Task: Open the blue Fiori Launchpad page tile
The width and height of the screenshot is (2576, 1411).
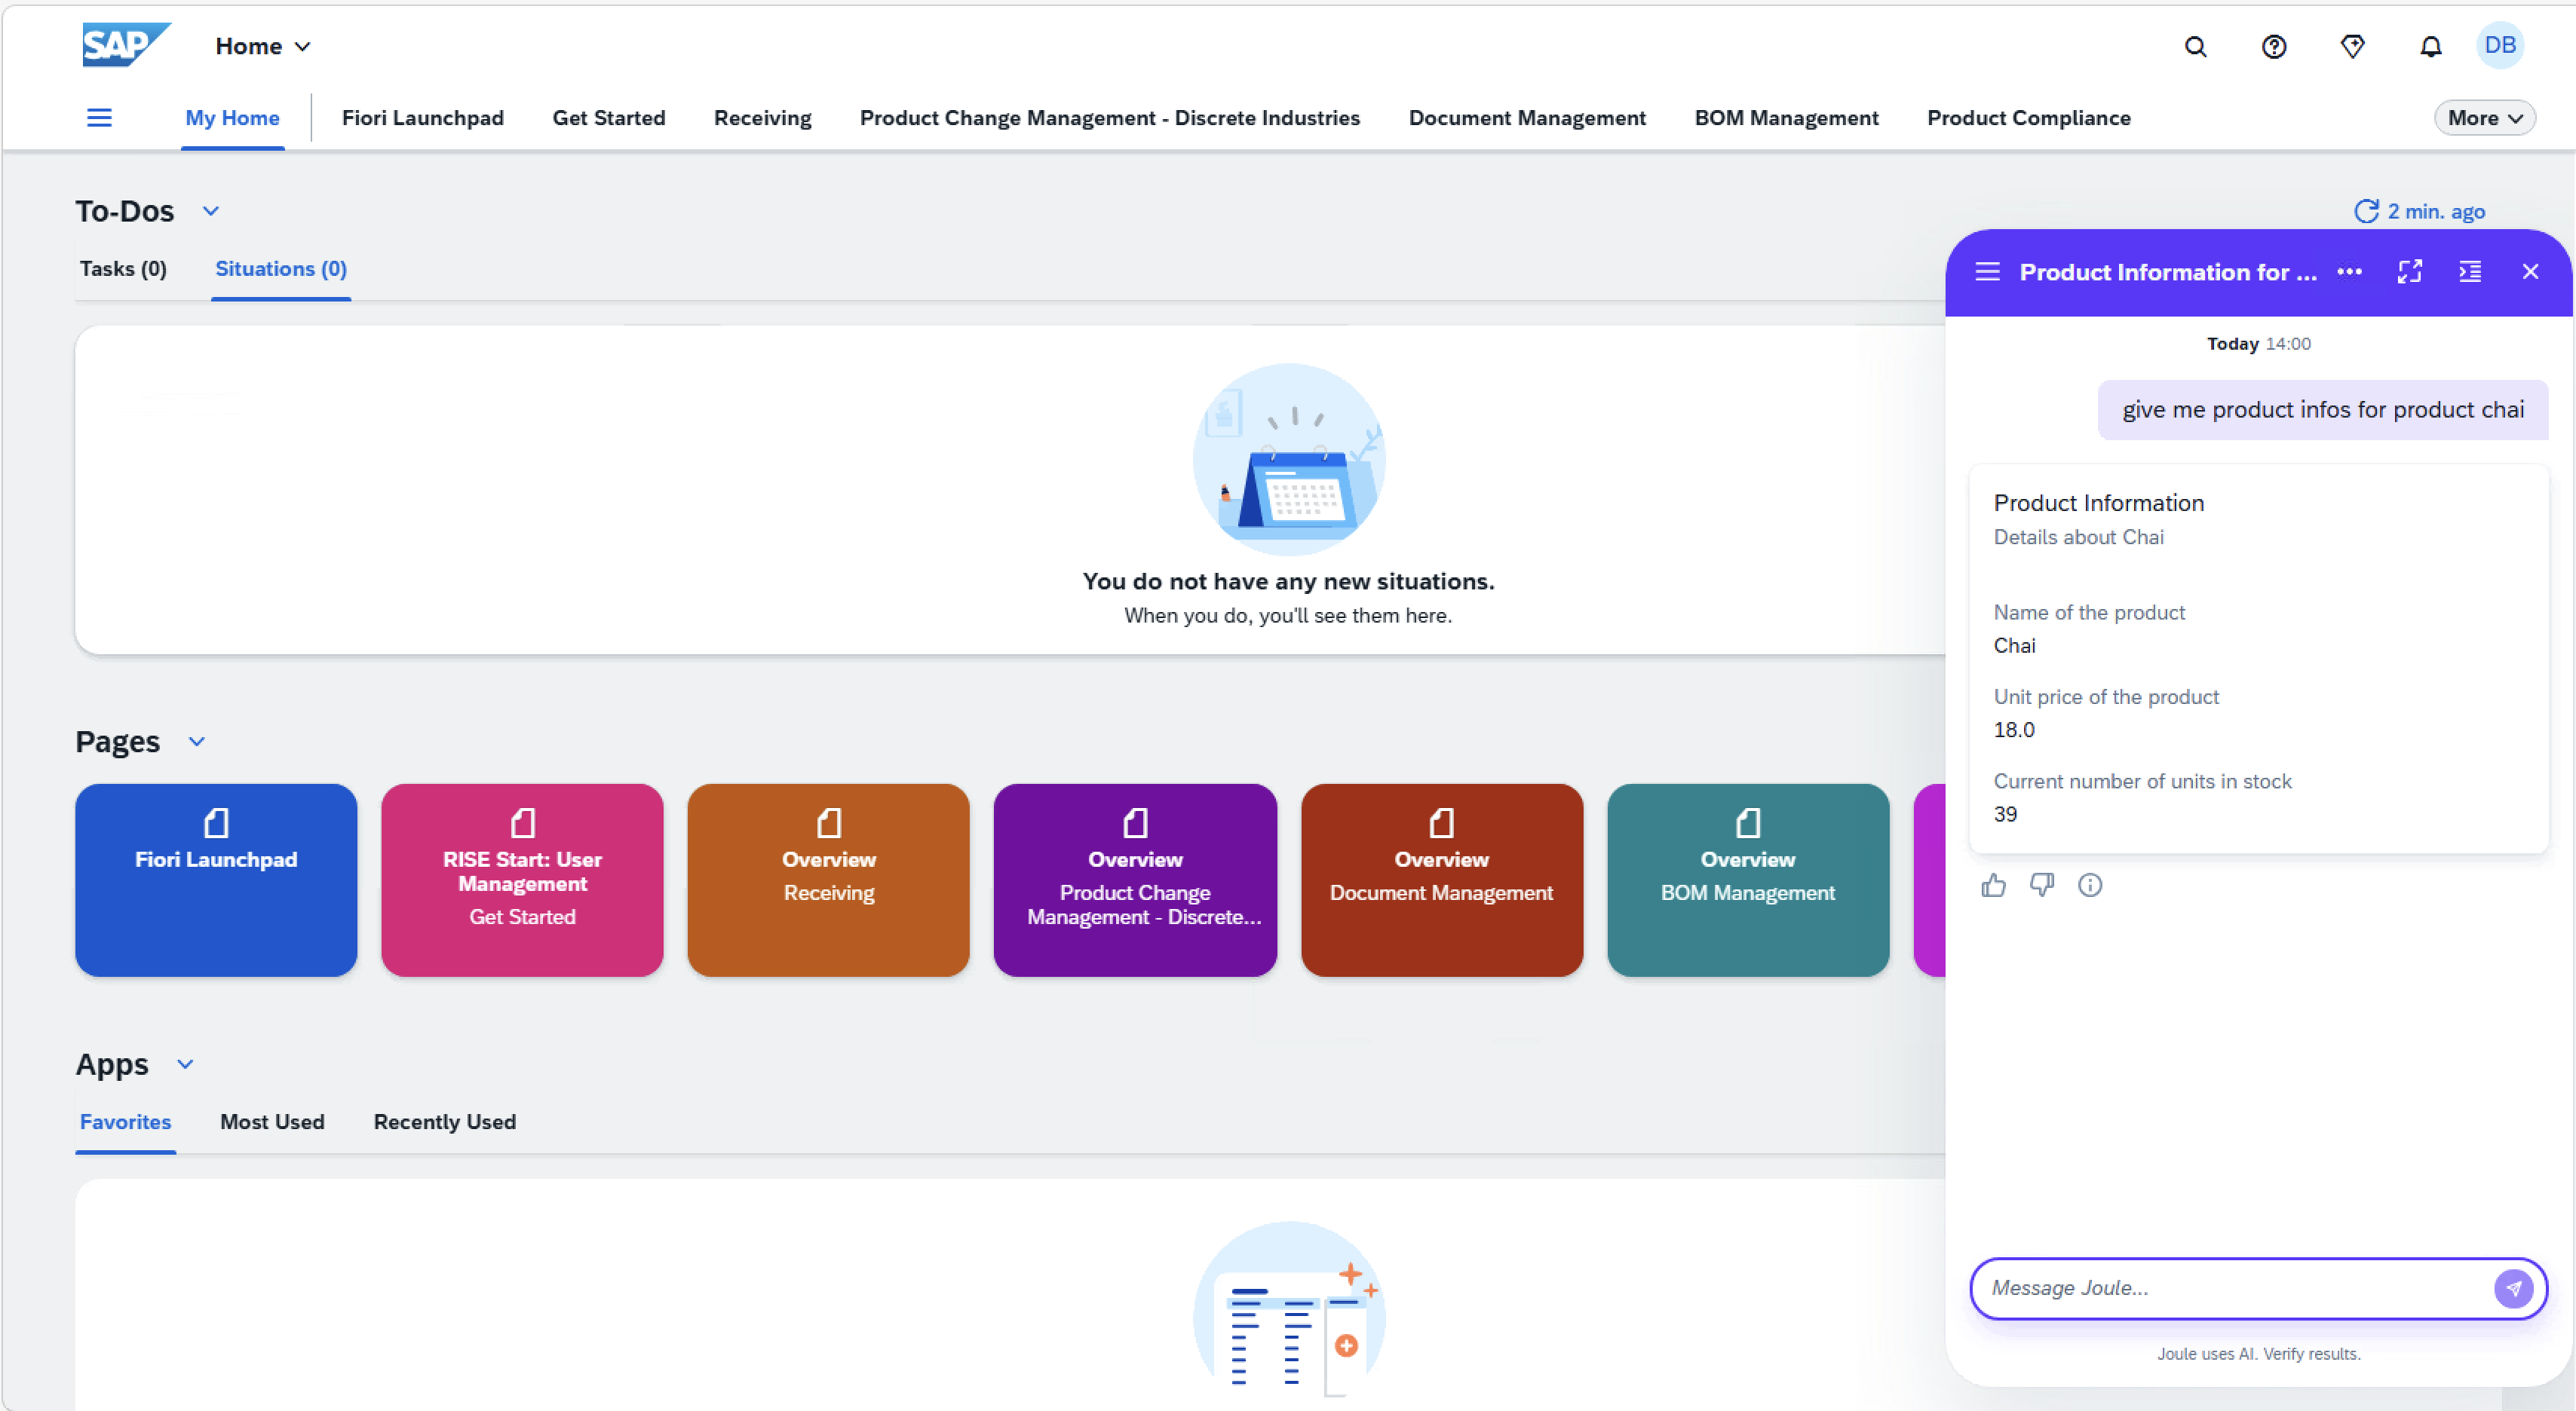Action: click(x=216, y=880)
